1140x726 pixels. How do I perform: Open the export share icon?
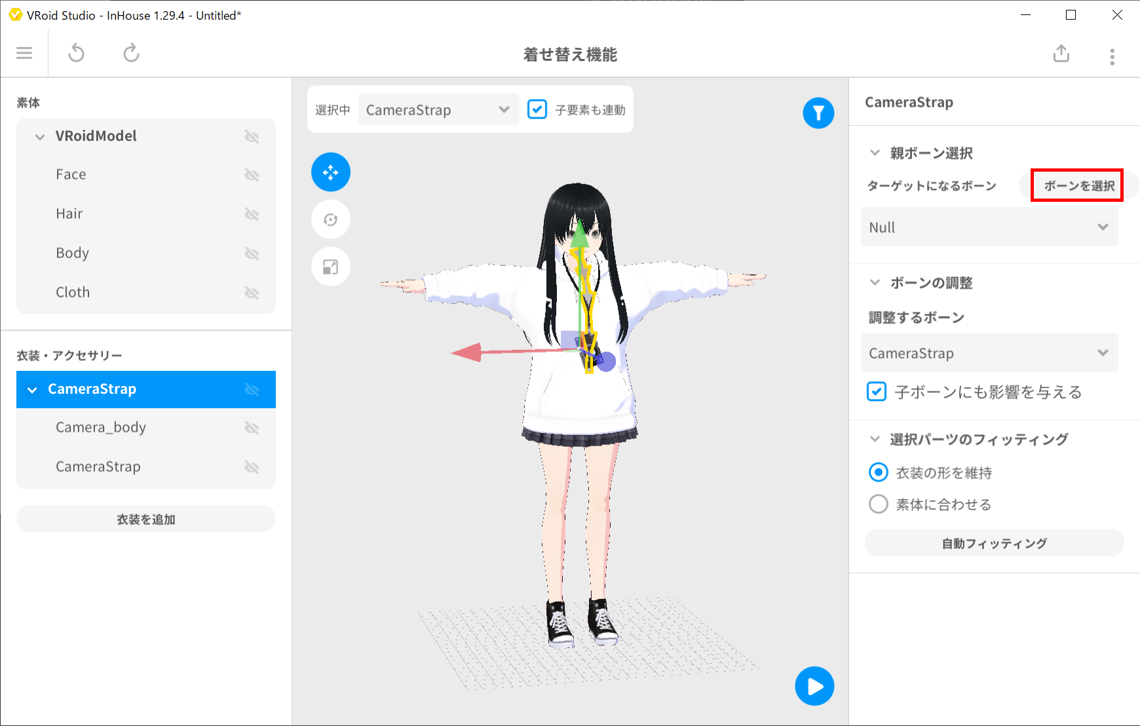1061,53
